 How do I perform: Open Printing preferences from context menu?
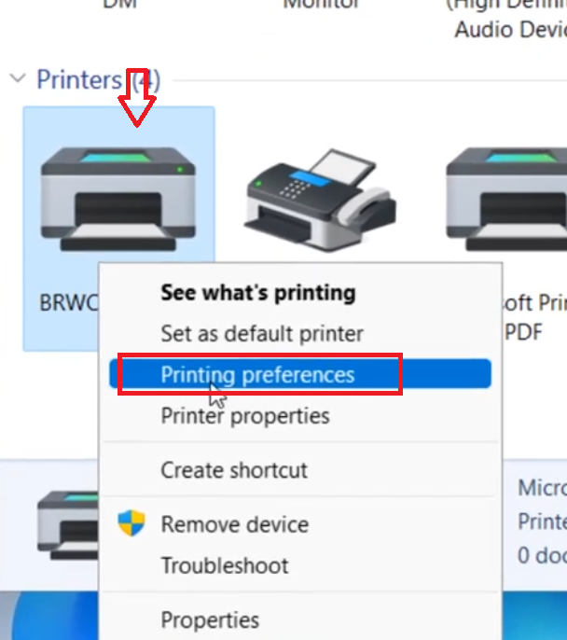257,375
